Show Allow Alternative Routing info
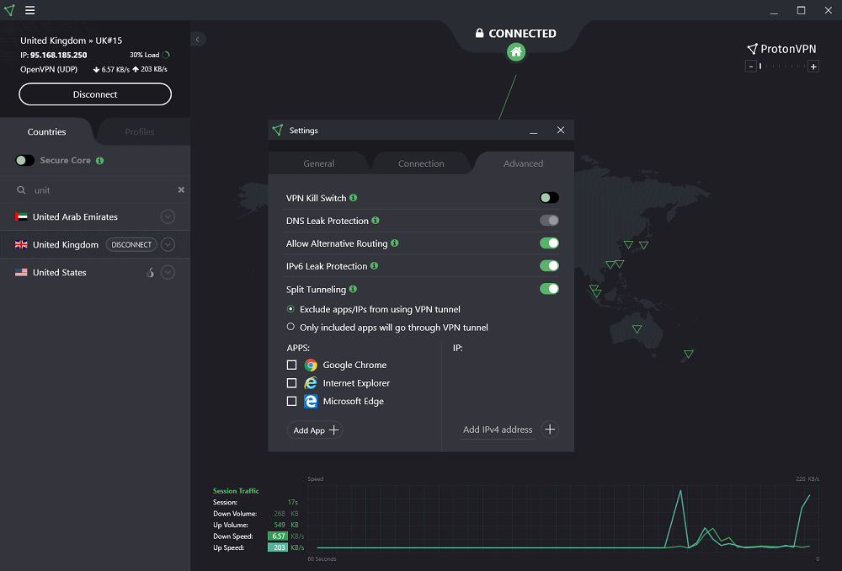Image resolution: width=842 pixels, height=571 pixels. pyautogui.click(x=395, y=243)
